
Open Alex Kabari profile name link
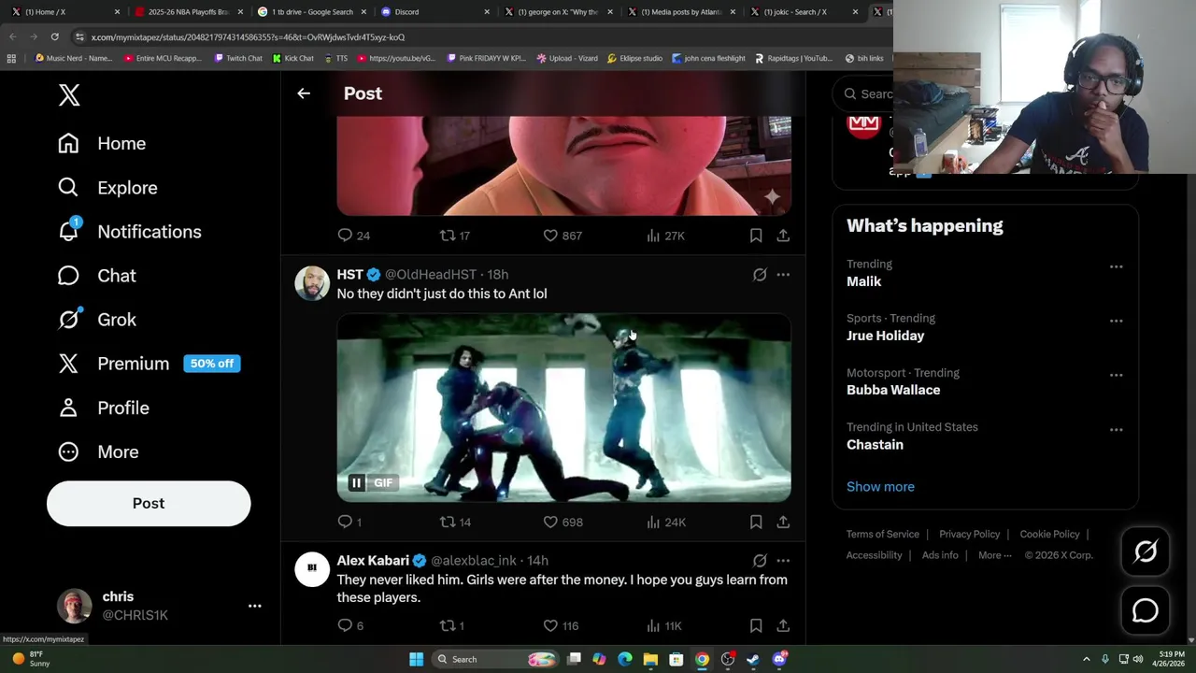[373, 561]
